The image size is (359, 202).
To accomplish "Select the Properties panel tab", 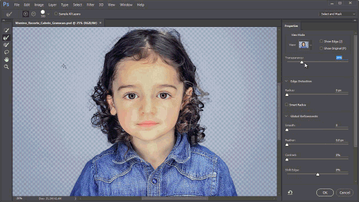I will (x=292, y=26).
